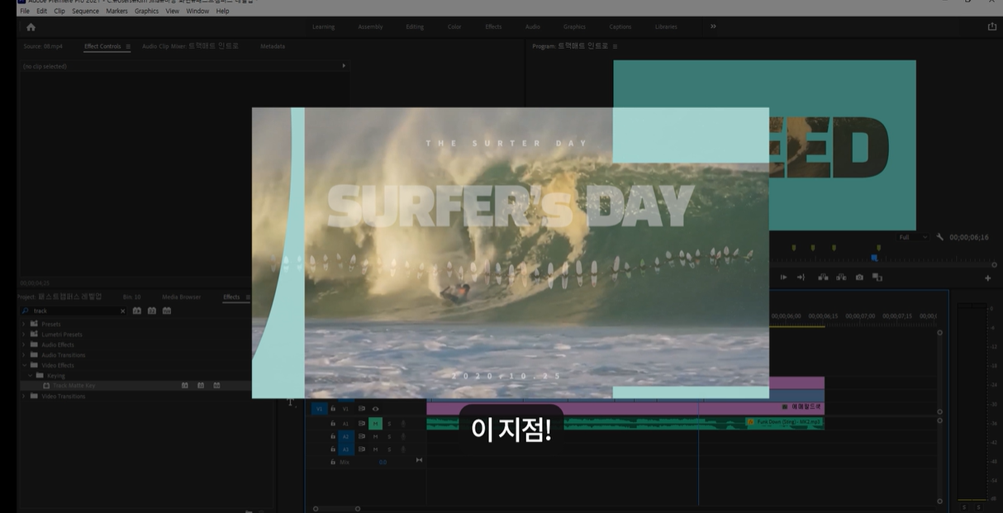Toggle the V1 track lock
Screen dimensions: 1003x513
pyautogui.click(x=333, y=408)
